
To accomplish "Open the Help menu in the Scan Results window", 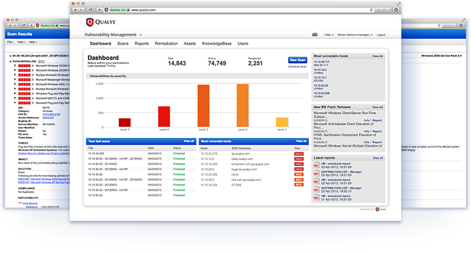I will coord(33,42).
